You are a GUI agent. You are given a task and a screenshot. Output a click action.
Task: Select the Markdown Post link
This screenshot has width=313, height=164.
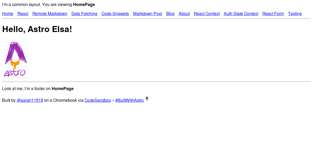click(x=147, y=14)
